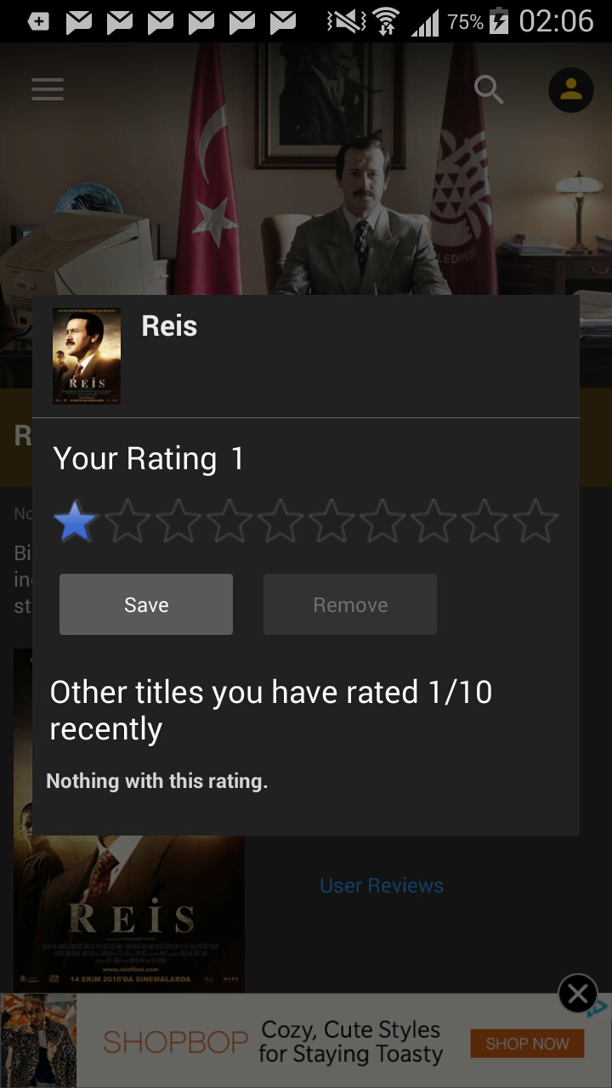Open the User Reviews link

pos(382,886)
